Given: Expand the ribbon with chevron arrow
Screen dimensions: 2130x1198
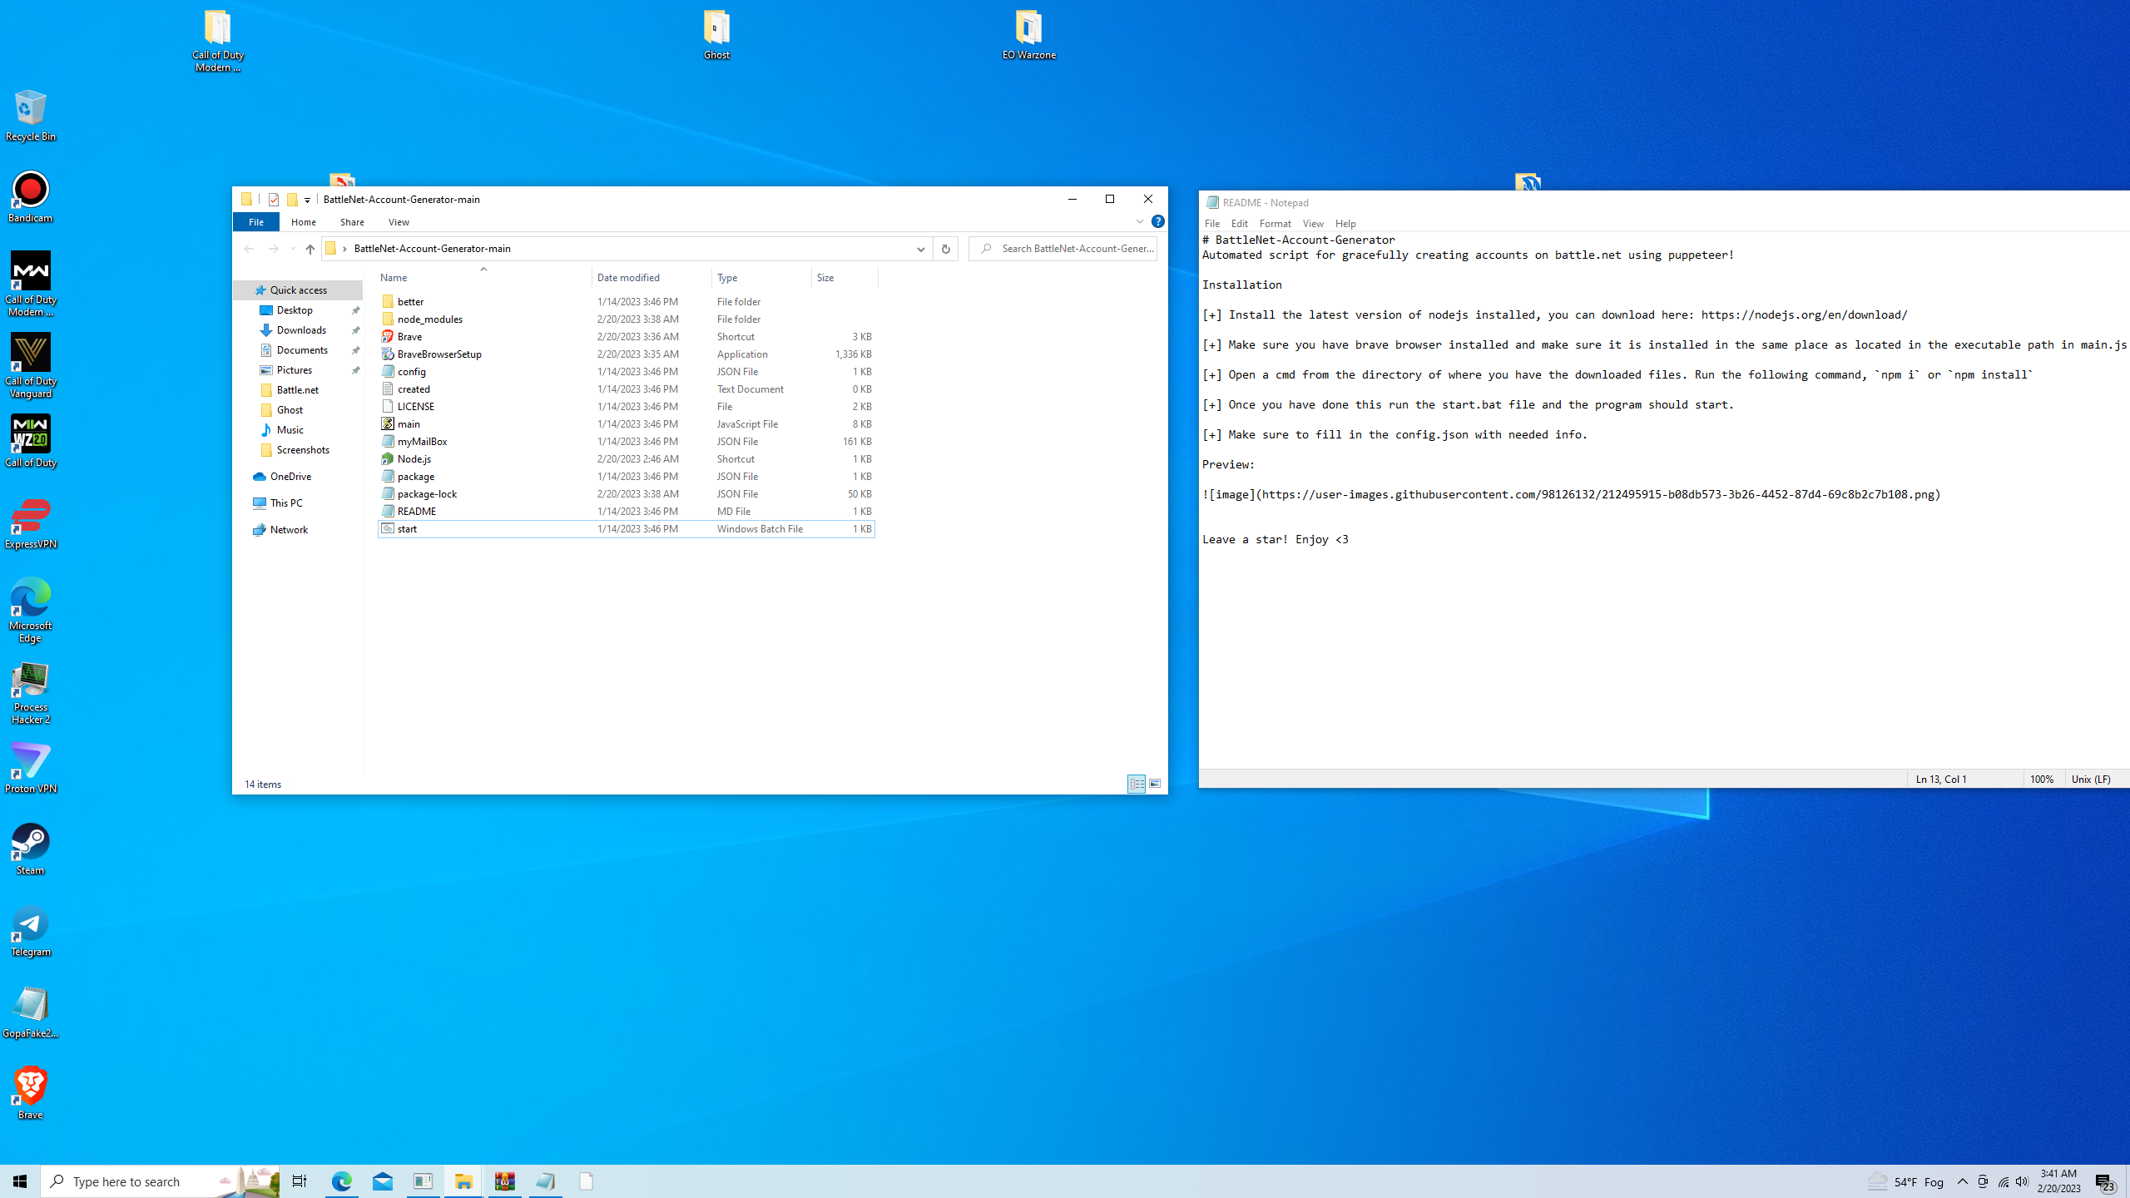Looking at the screenshot, I should [x=1139, y=221].
